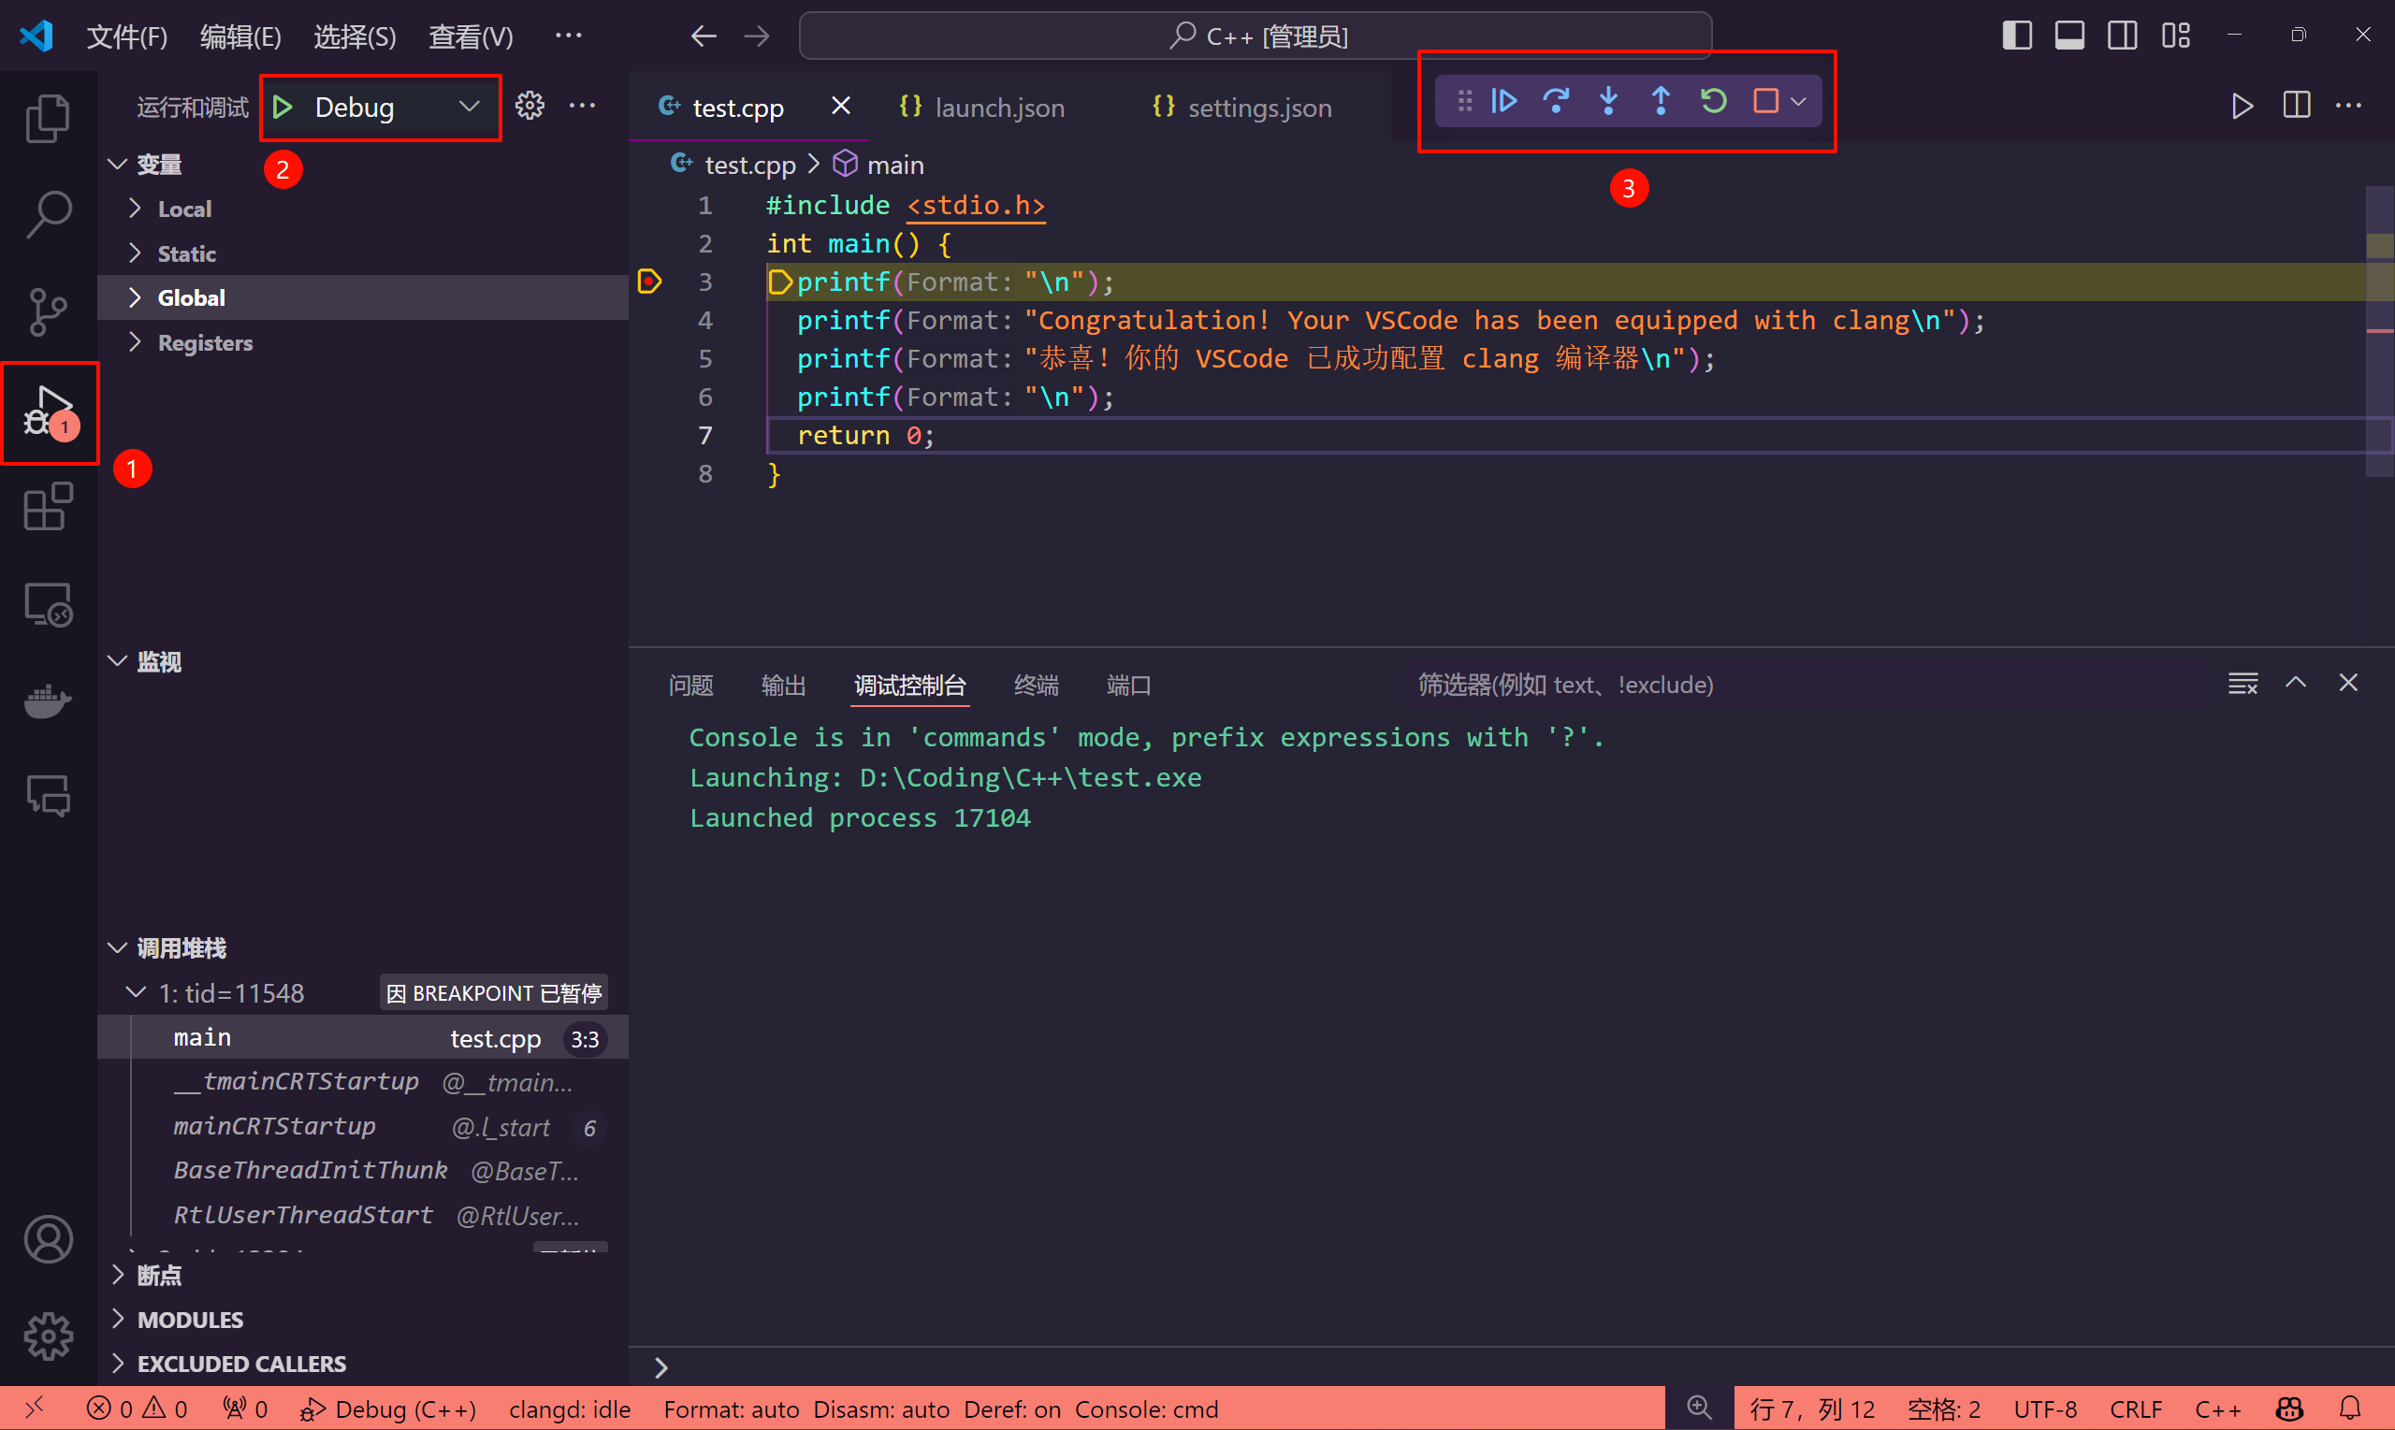
Task: Switch to the settings.json tab
Action: pyautogui.click(x=1241, y=107)
